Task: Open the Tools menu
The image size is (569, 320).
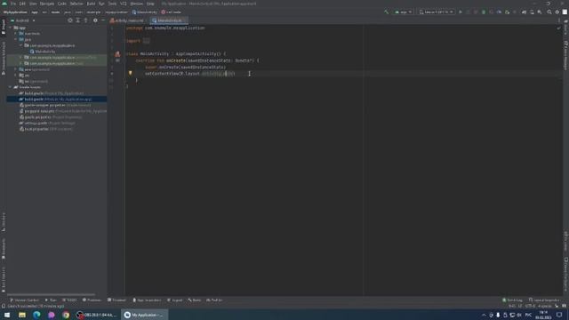Action: 112,4
